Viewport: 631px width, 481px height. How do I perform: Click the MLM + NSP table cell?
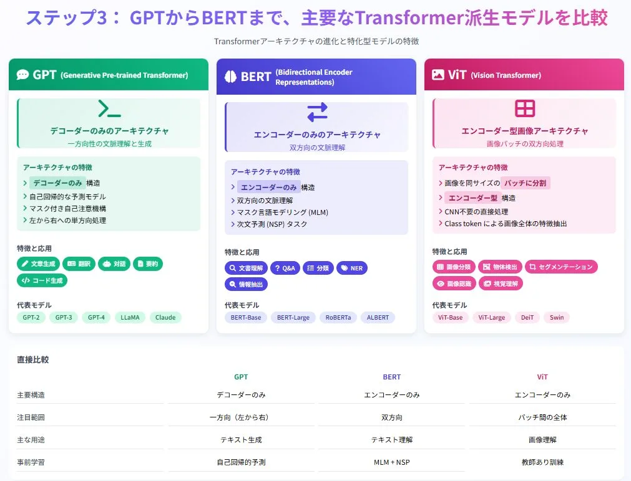tap(391, 462)
